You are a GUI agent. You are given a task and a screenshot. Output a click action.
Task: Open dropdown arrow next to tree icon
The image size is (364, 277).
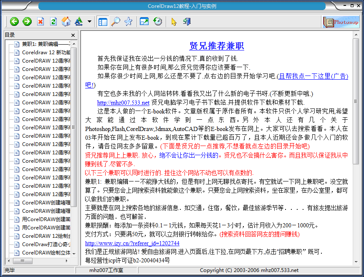coord(89,21)
